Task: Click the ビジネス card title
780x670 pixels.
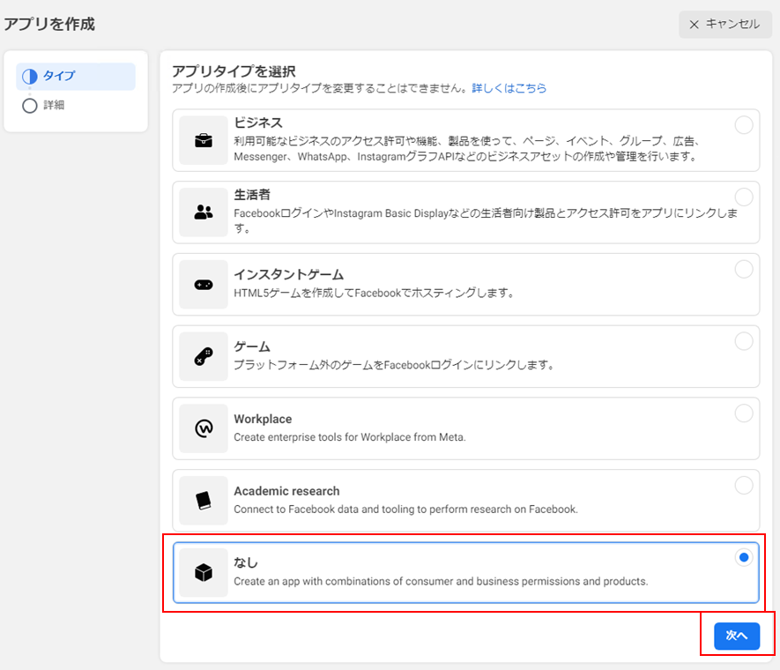Action: [258, 123]
